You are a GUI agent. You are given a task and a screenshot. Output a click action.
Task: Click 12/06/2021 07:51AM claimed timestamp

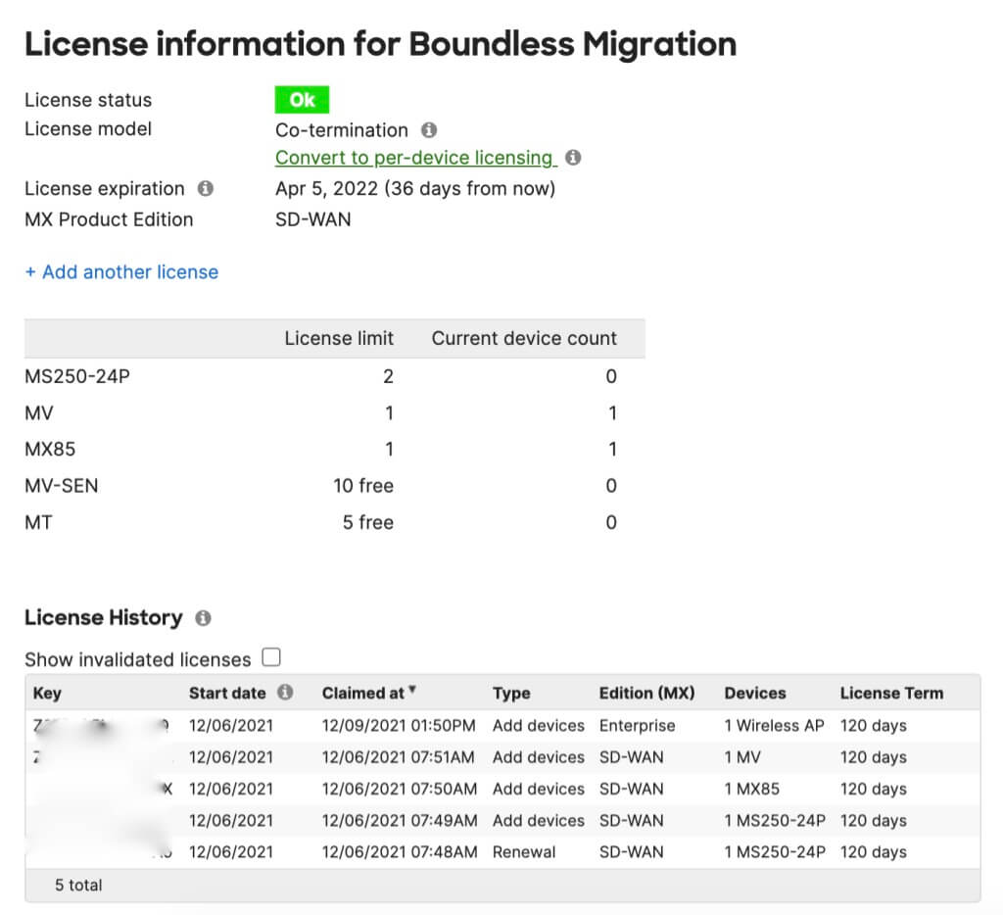click(399, 757)
